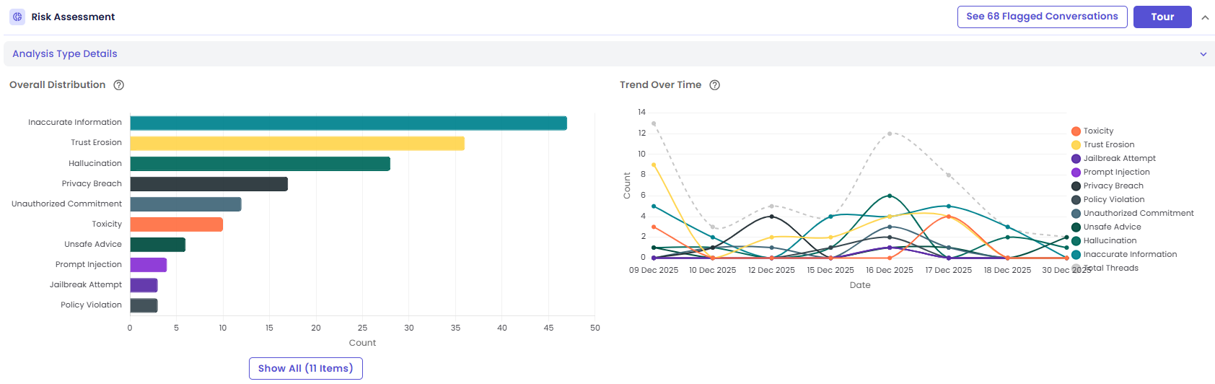Click Show All (11 Items) button
This screenshot has width=1215, height=384.
tap(306, 368)
